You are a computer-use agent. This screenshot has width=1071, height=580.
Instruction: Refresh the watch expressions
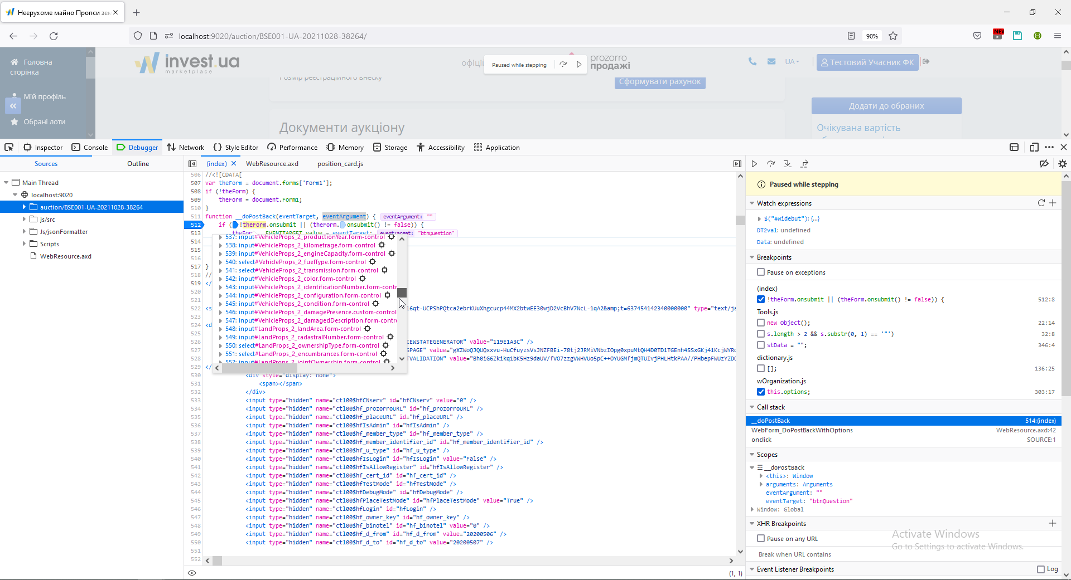coord(1041,203)
